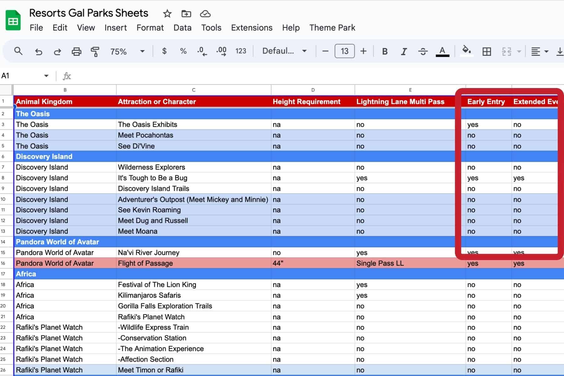Select row 16 header
The image size is (564, 376).
[x=6, y=263]
